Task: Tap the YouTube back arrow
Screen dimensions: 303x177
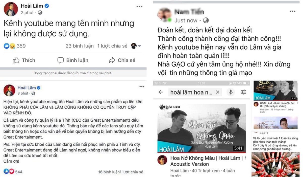Action: point(161,92)
